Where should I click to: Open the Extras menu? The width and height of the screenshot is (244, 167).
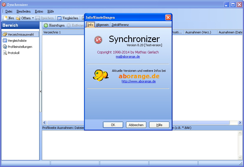(x=39, y=11)
